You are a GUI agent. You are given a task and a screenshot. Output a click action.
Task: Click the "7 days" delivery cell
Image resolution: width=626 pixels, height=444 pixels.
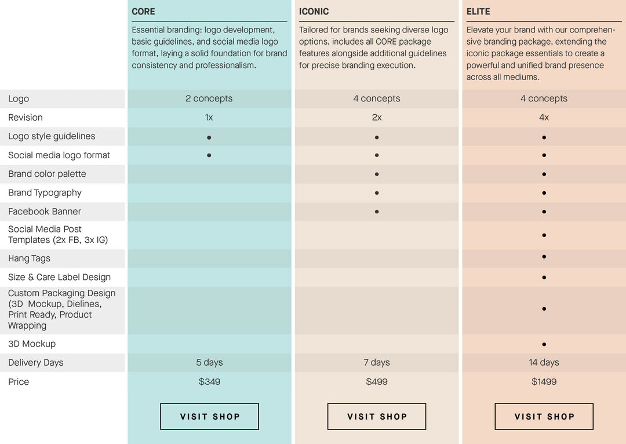tap(377, 362)
